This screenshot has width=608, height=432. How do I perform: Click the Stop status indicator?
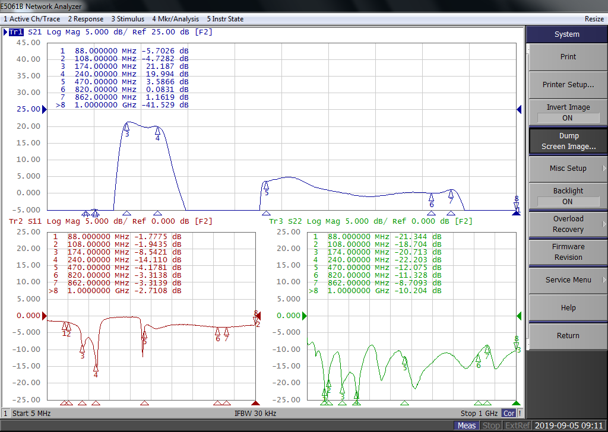coord(491,426)
